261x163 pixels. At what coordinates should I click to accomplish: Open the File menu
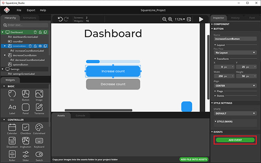coord(19,10)
